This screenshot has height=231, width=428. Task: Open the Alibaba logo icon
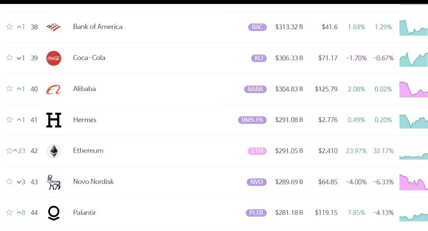pos(54,89)
